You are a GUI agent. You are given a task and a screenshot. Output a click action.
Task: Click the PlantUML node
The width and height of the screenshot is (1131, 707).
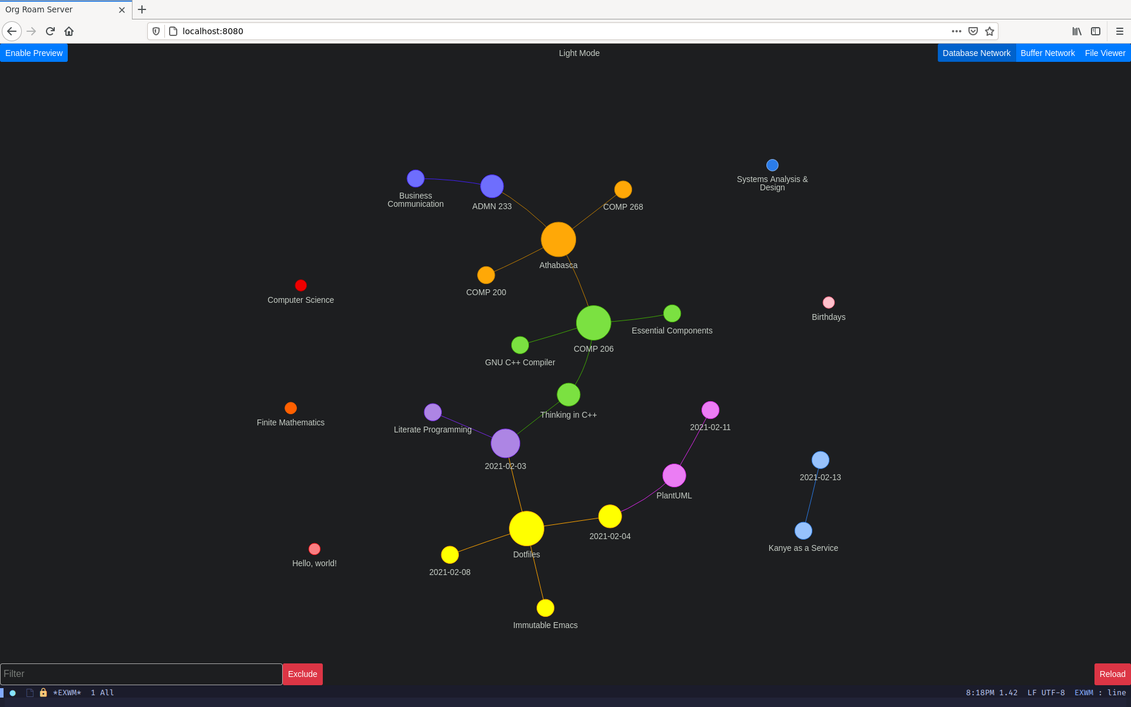[x=675, y=475]
